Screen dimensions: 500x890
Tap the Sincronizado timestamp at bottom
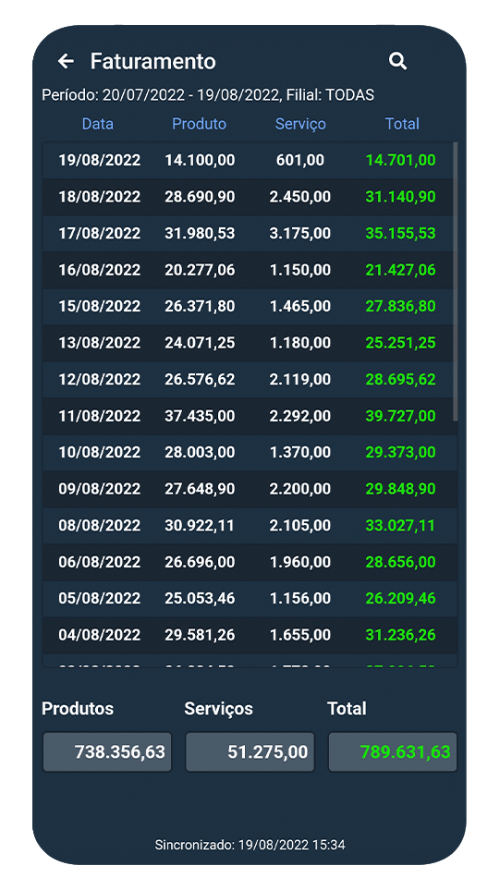[x=250, y=845]
